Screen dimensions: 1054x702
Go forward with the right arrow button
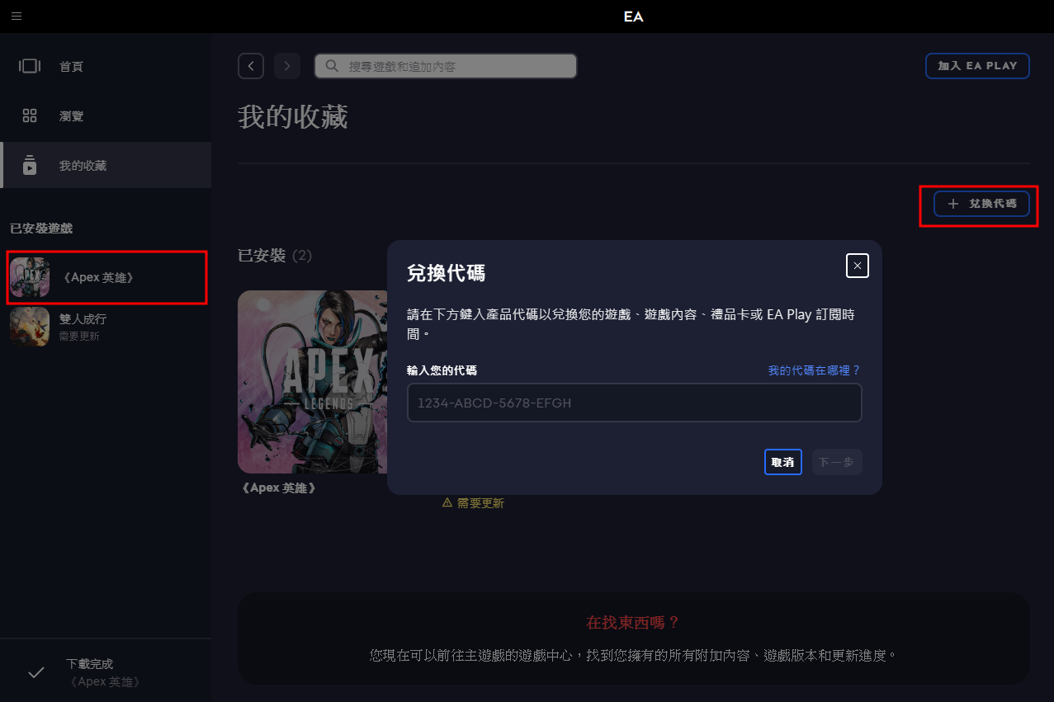(287, 66)
